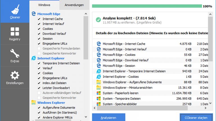Viewport: 216px width, 121px height.
Task: Click Windows icon beside Speicherabbilder result
Action: click(x=99, y=104)
